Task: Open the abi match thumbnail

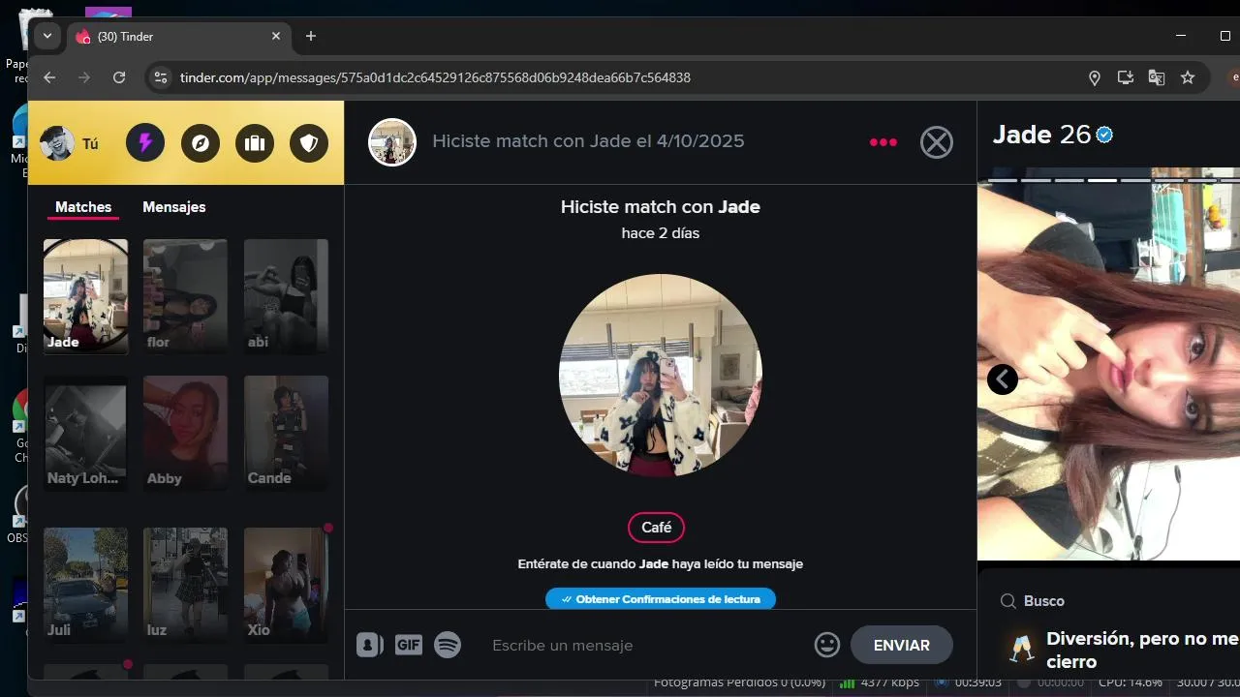Action: (286, 296)
